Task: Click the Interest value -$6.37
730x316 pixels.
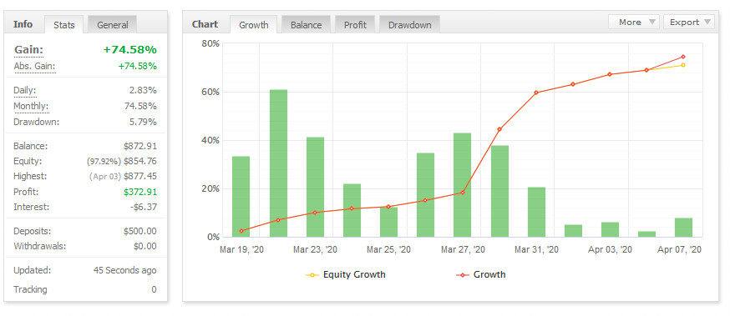Action: pos(144,207)
